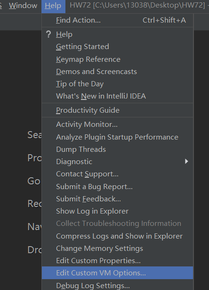Select Analyze Plugin Startup Performance

pyautogui.click(x=117, y=137)
